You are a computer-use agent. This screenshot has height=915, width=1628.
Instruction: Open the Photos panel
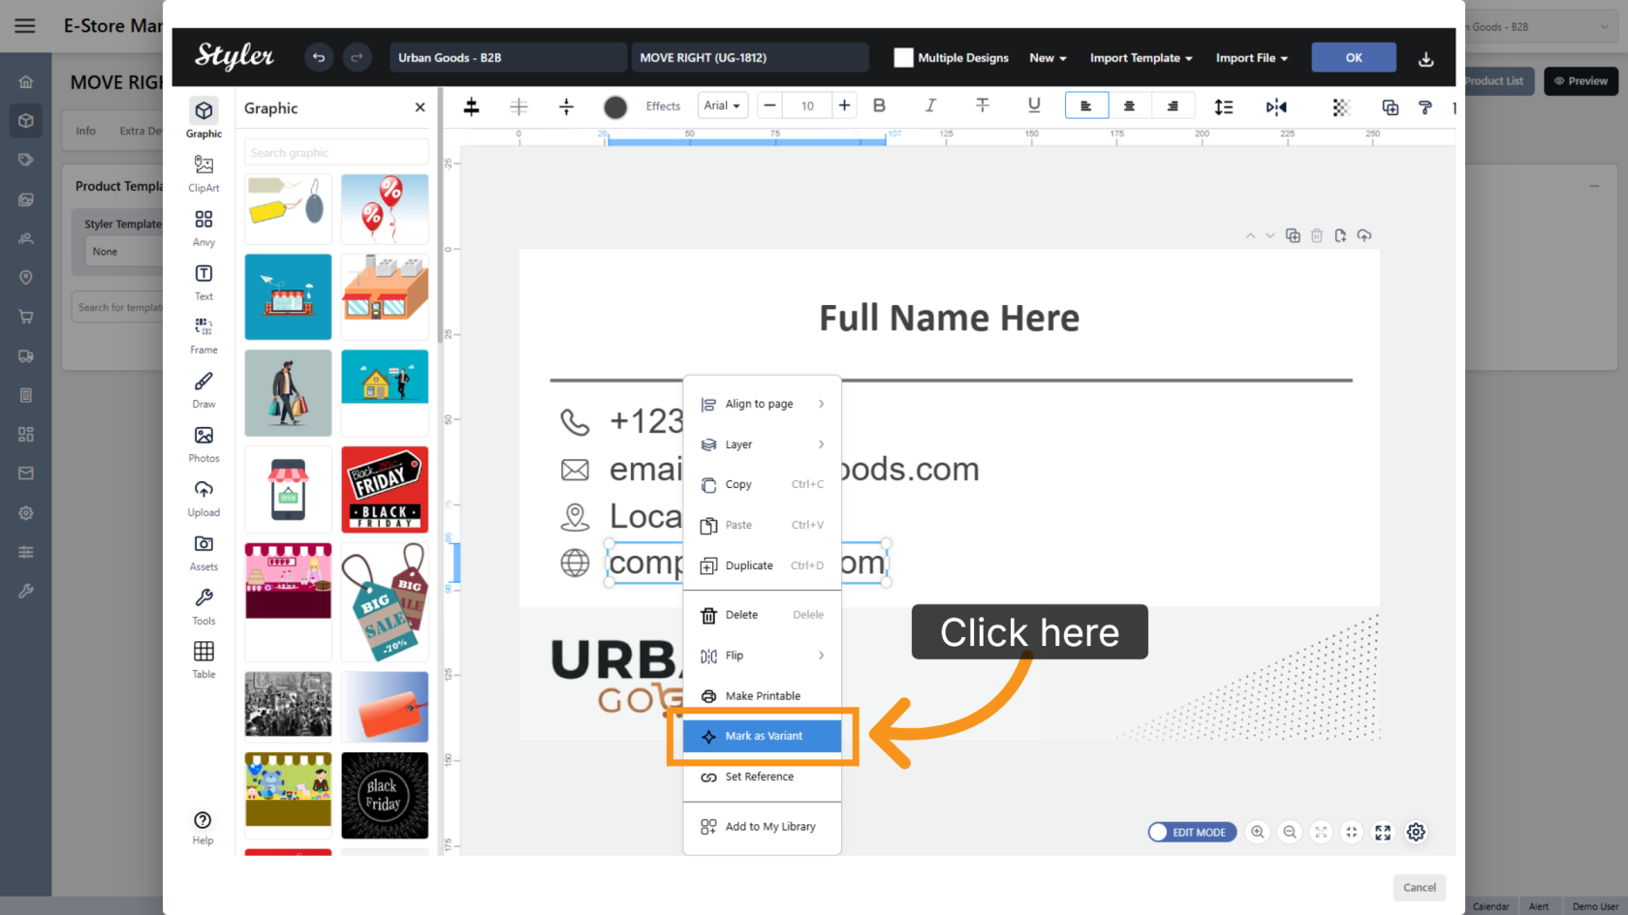[x=203, y=443]
